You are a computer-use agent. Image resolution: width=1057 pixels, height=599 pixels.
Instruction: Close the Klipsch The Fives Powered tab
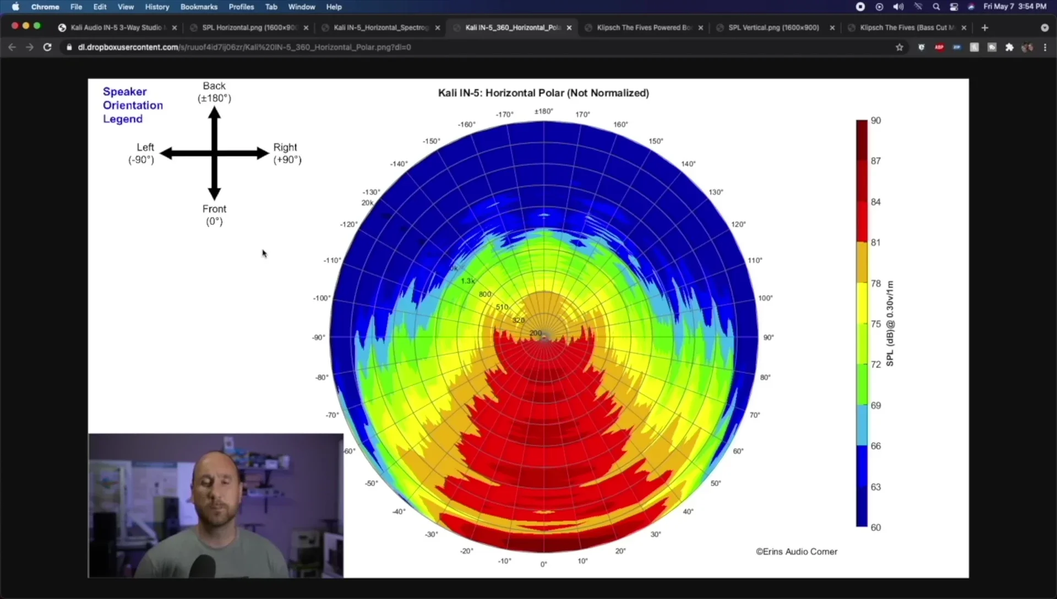(700, 28)
